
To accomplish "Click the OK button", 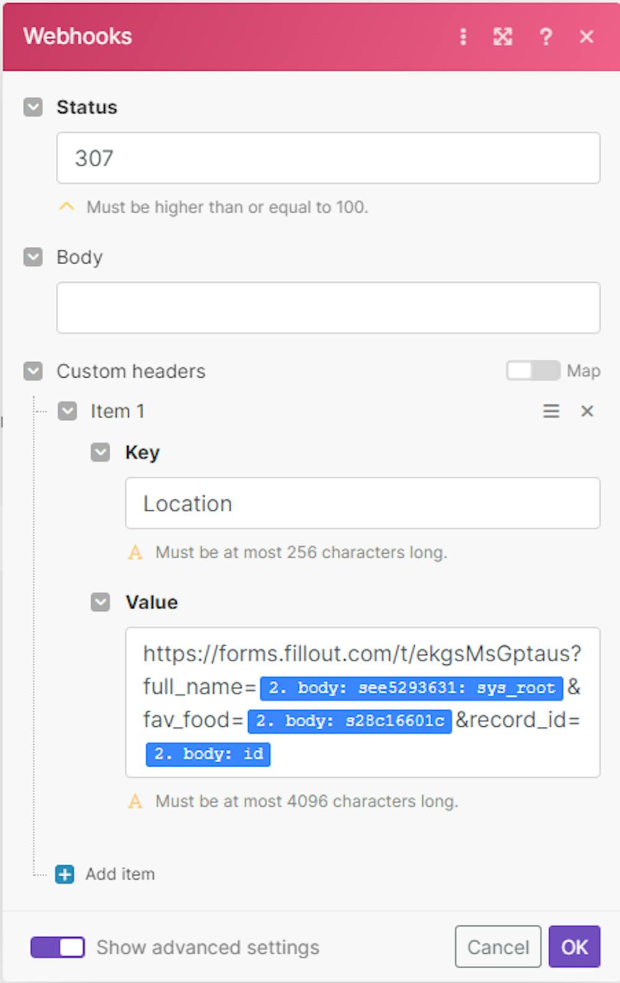I will [574, 947].
